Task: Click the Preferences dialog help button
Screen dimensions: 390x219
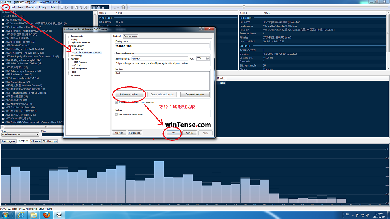Action: [202, 29]
